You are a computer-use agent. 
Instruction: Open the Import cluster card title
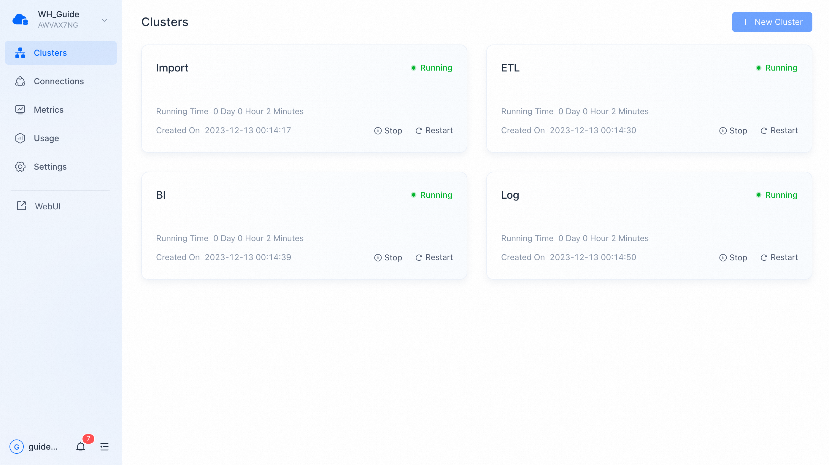tap(172, 68)
